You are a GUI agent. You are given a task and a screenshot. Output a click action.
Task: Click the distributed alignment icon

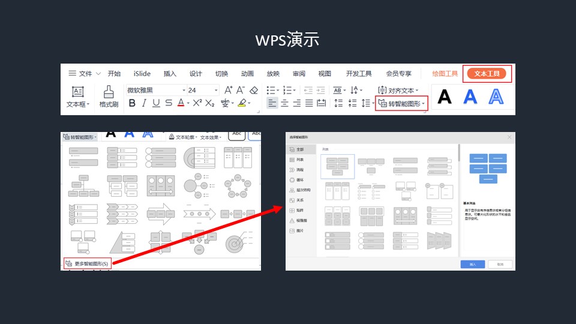[322, 103]
